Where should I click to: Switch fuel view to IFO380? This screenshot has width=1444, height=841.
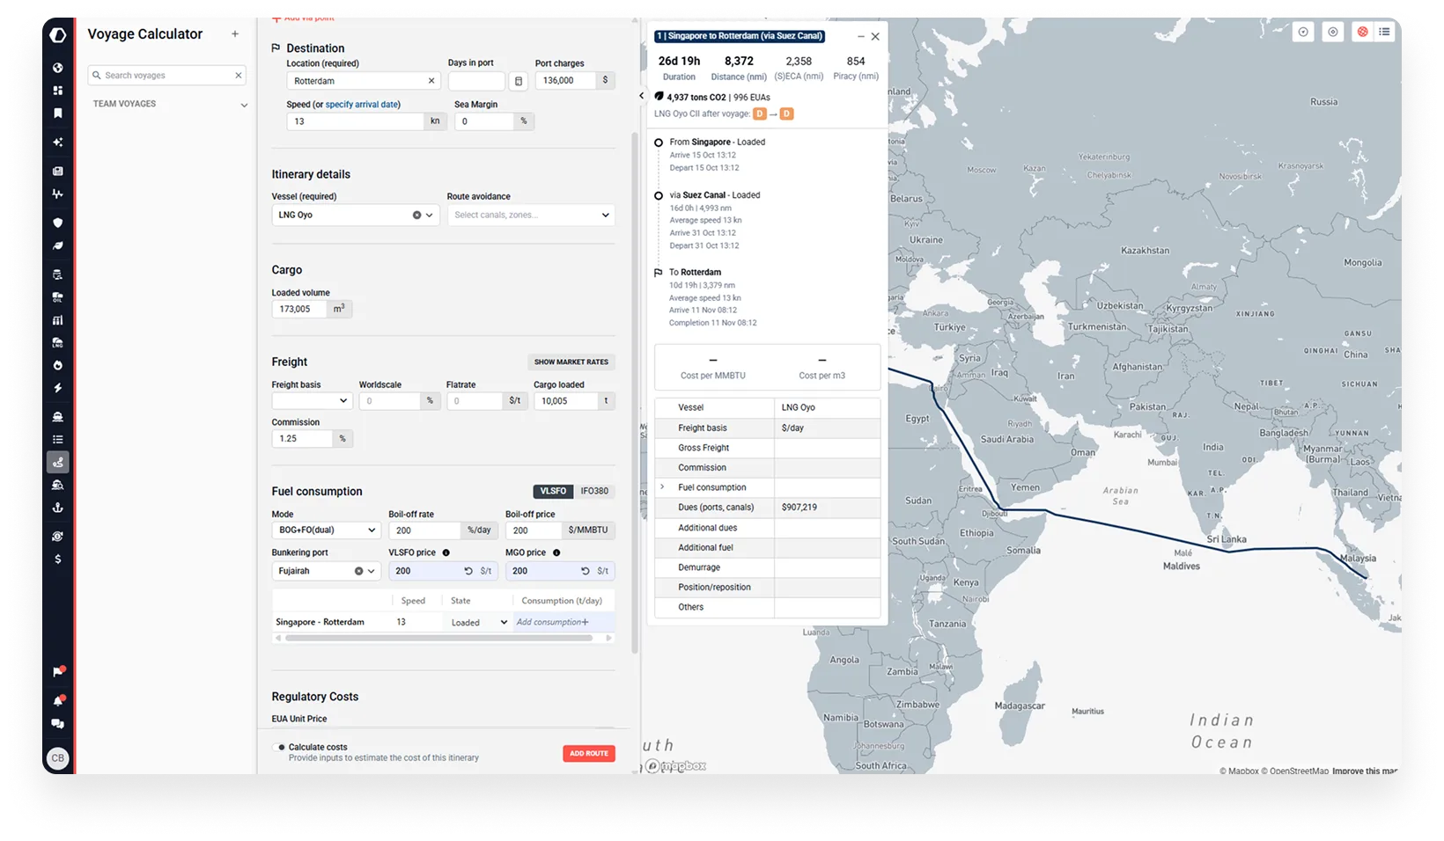(594, 491)
